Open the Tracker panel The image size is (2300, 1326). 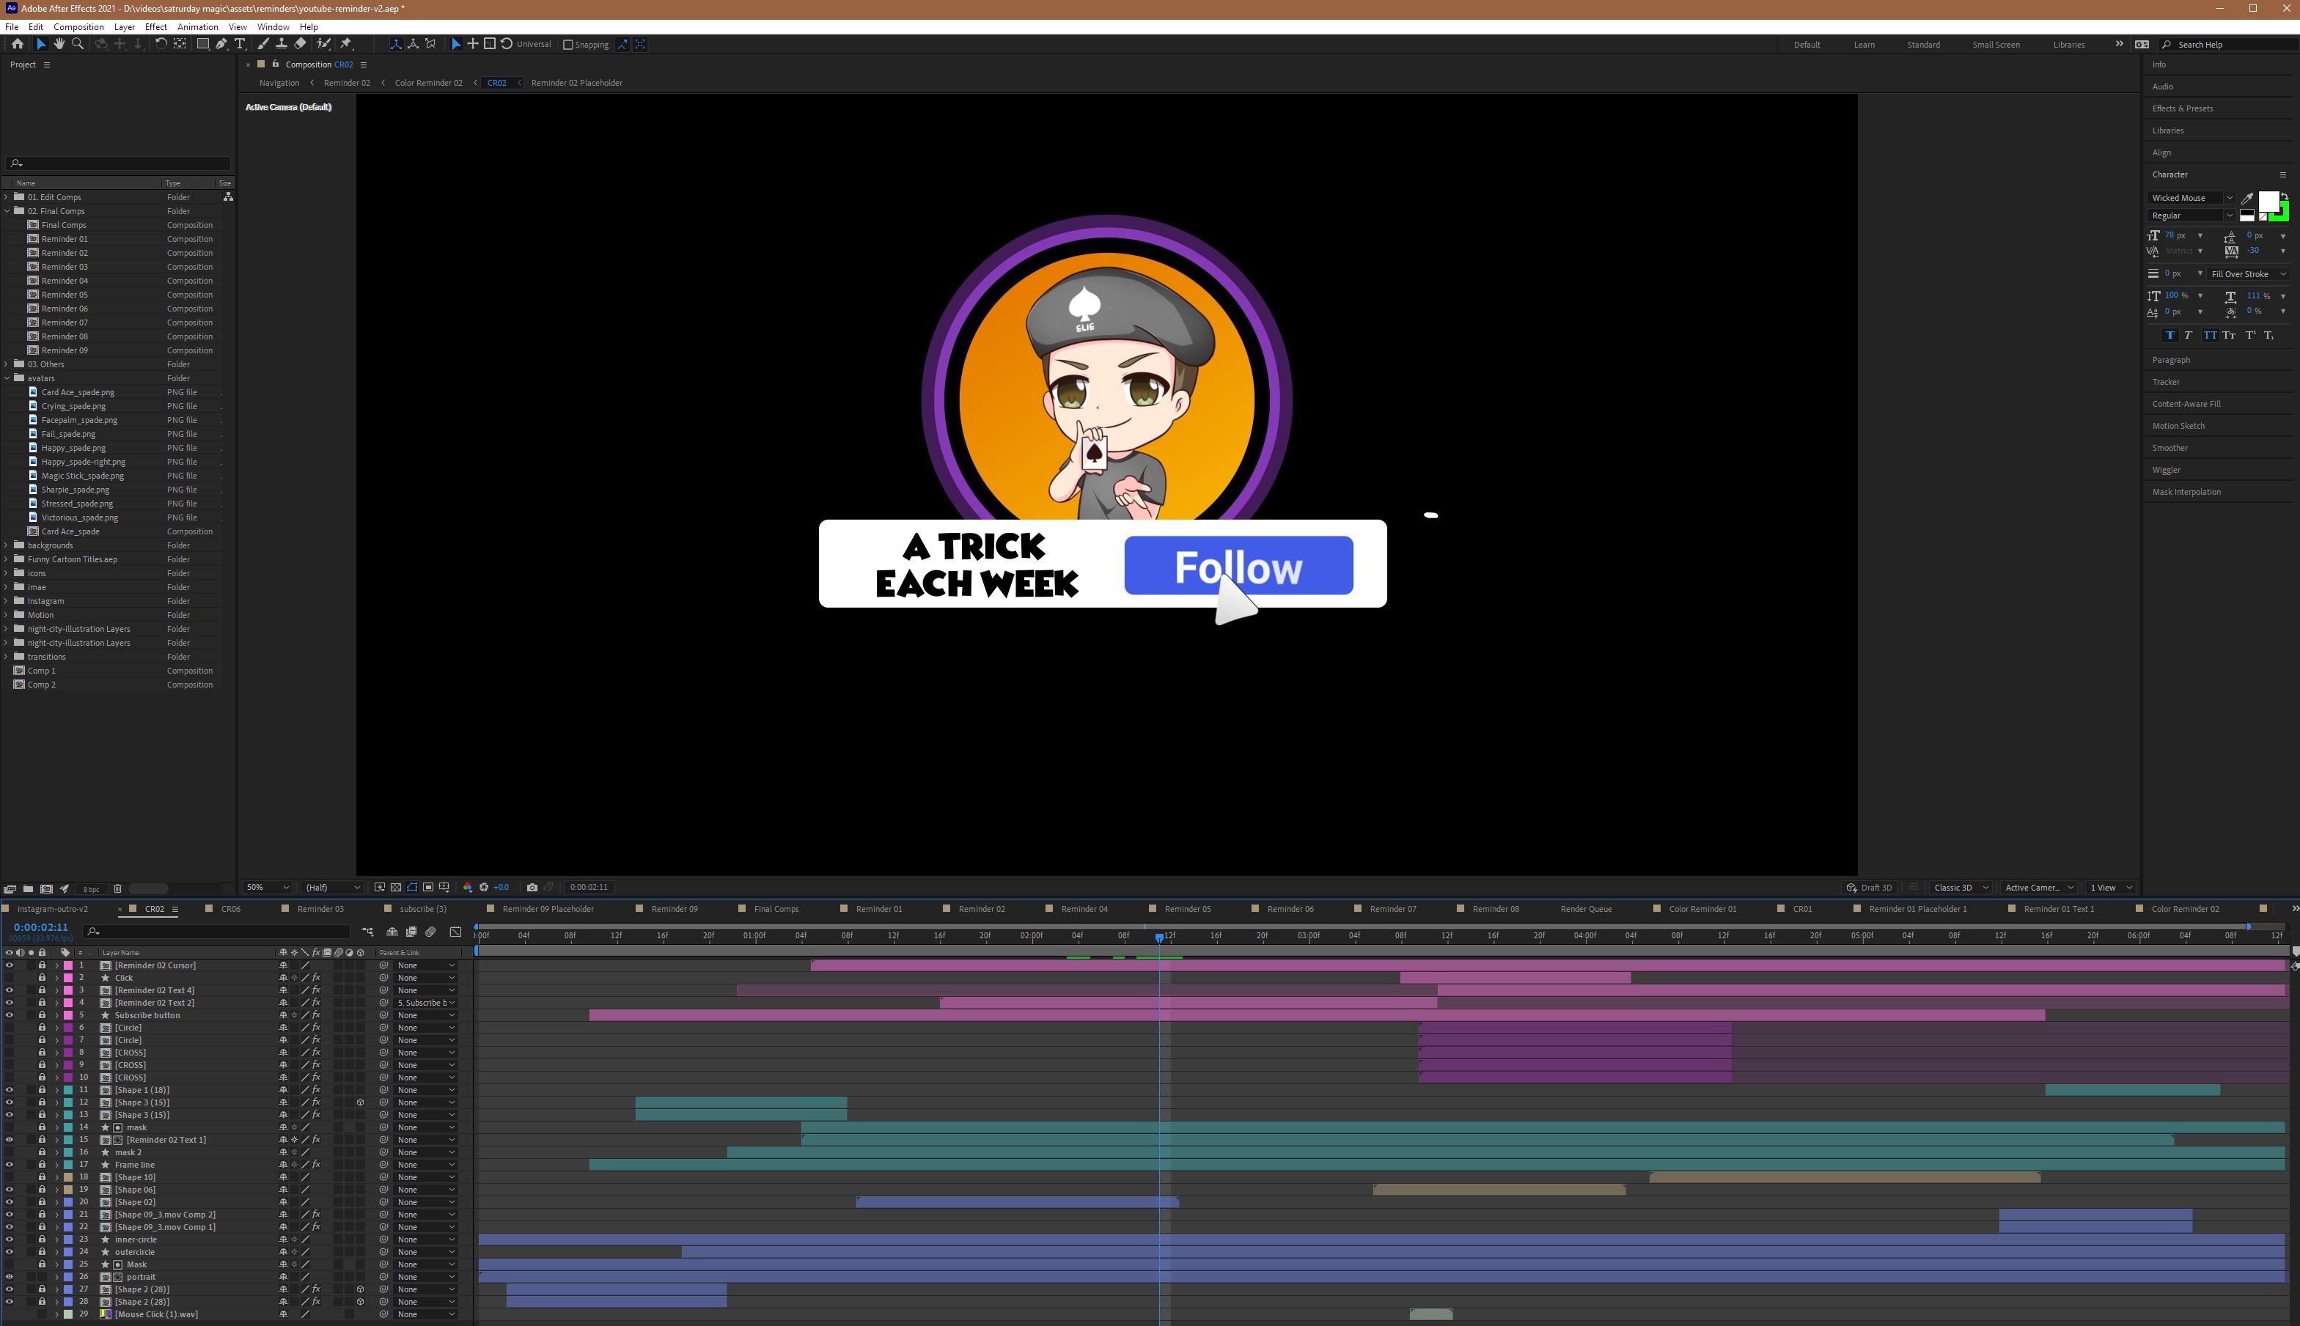click(2166, 382)
